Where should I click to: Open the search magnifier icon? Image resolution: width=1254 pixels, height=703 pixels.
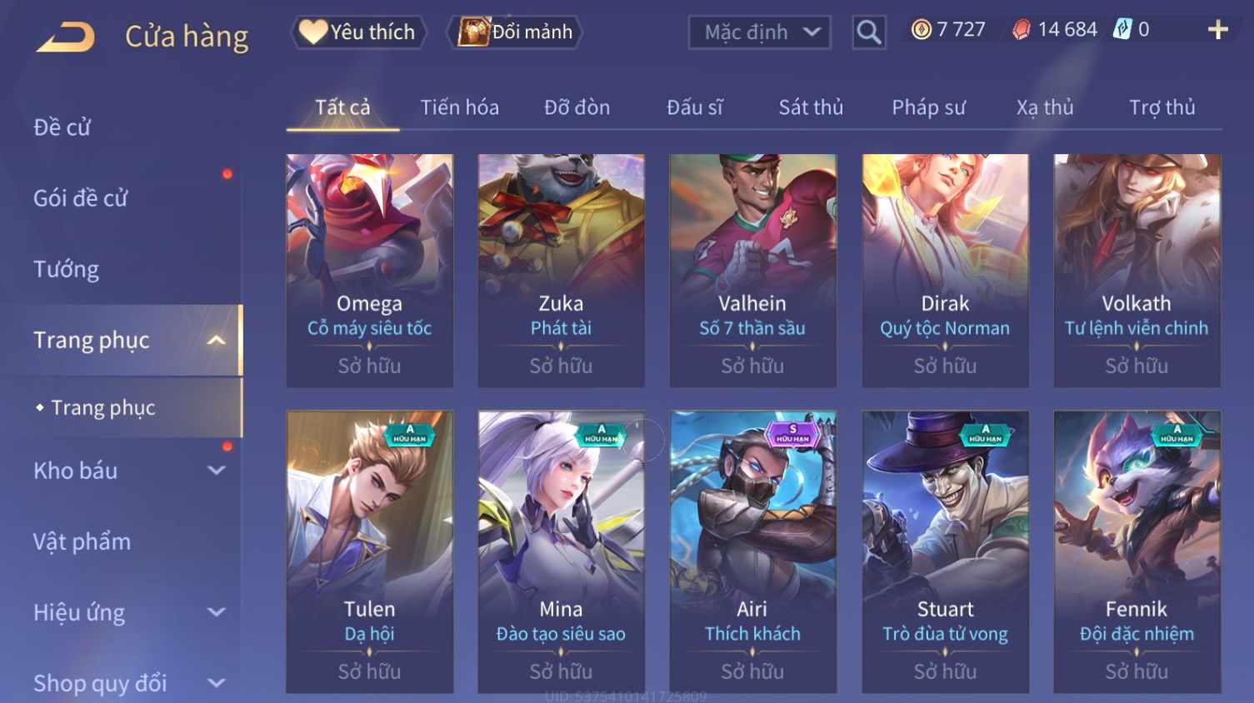tap(868, 32)
